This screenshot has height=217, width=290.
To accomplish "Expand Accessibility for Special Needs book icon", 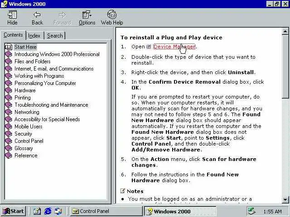I will (8, 119).
